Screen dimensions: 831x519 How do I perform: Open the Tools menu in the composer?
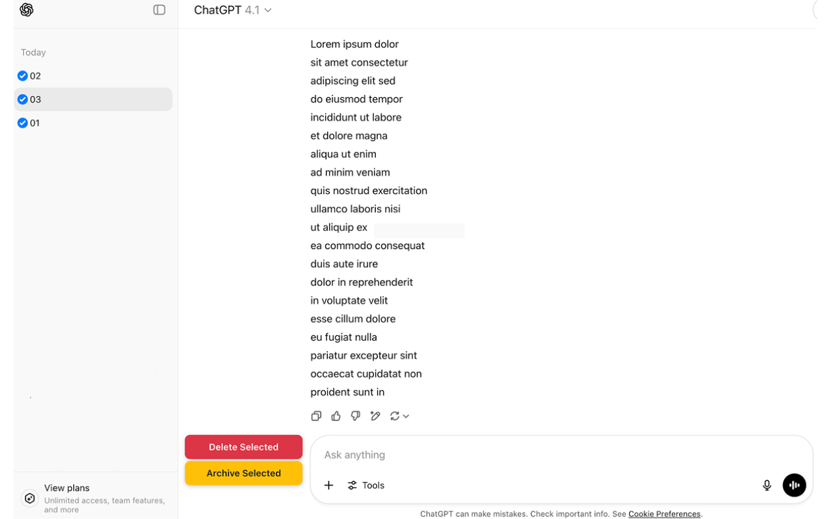click(366, 485)
